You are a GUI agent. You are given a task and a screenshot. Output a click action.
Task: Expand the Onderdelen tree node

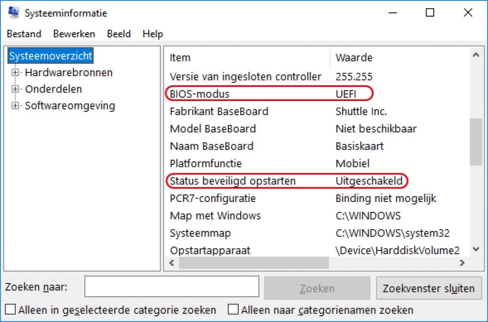pyautogui.click(x=15, y=89)
